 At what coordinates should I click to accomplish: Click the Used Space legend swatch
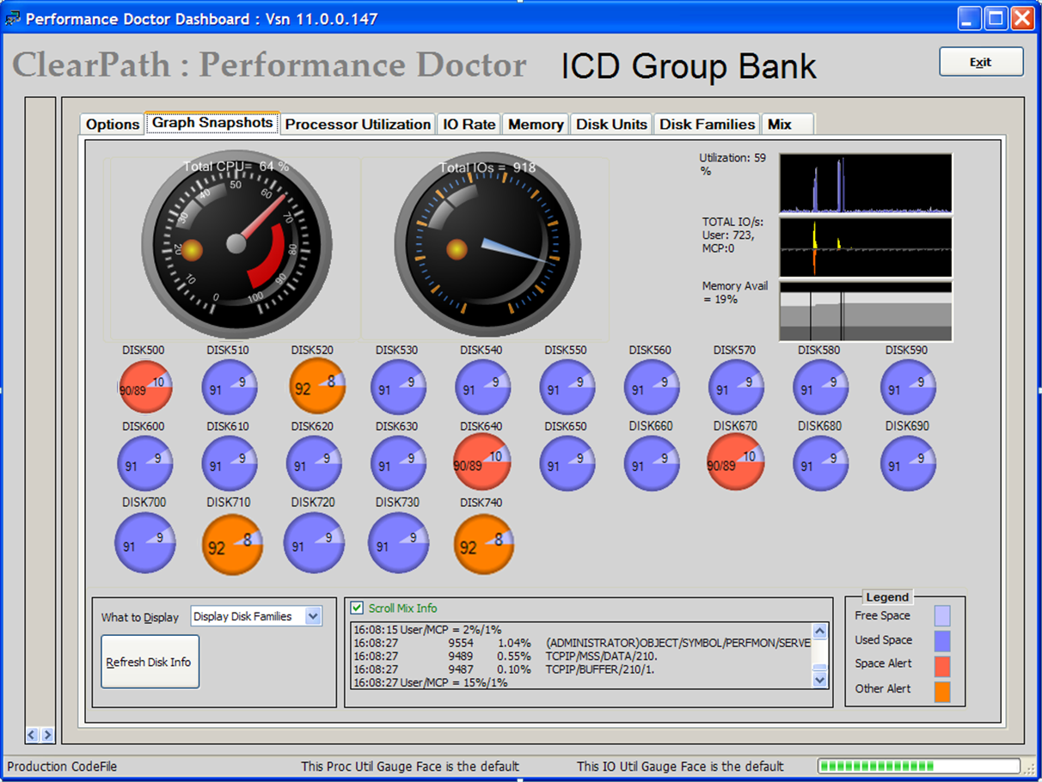[x=942, y=640]
